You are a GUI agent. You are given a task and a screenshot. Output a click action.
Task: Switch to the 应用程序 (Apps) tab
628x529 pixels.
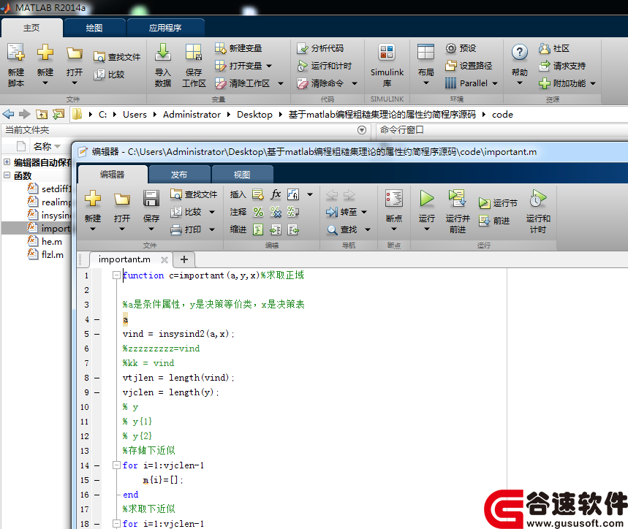click(165, 28)
